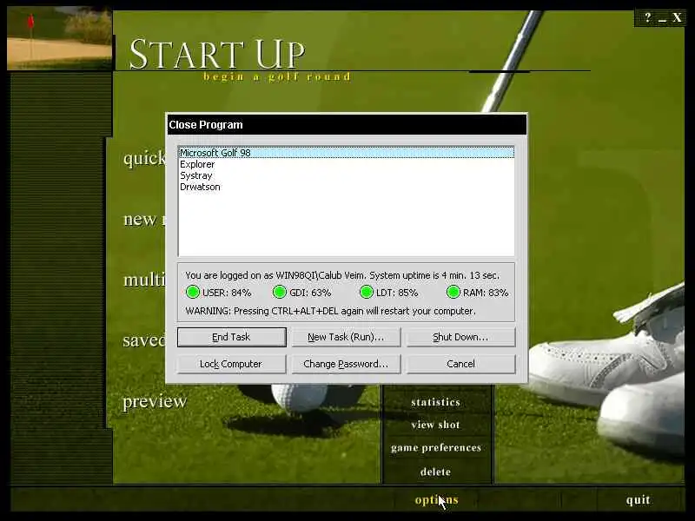Image resolution: width=695 pixels, height=521 pixels.
Task: Click the End Task button
Action: pyautogui.click(x=231, y=337)
